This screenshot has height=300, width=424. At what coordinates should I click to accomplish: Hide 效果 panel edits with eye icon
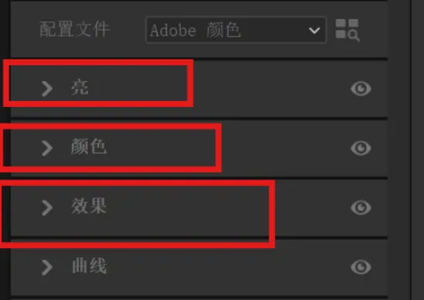(x=361, y=208)
